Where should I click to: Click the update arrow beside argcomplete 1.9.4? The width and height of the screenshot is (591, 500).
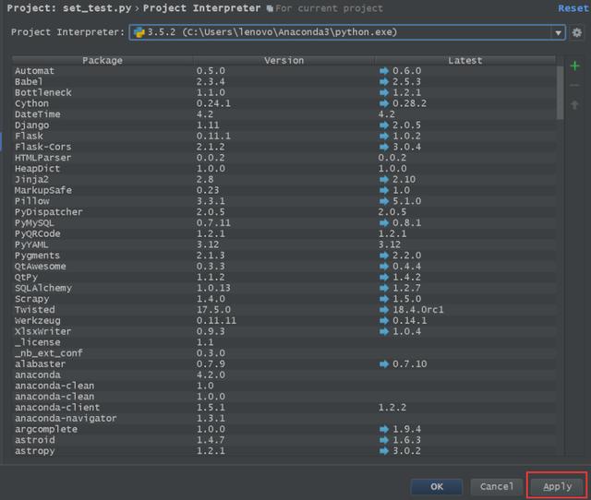[384, 429]
